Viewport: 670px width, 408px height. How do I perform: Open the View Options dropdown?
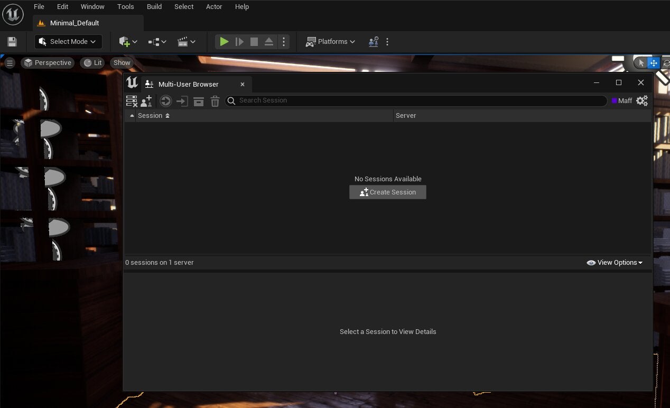click(x=615, y=263)
